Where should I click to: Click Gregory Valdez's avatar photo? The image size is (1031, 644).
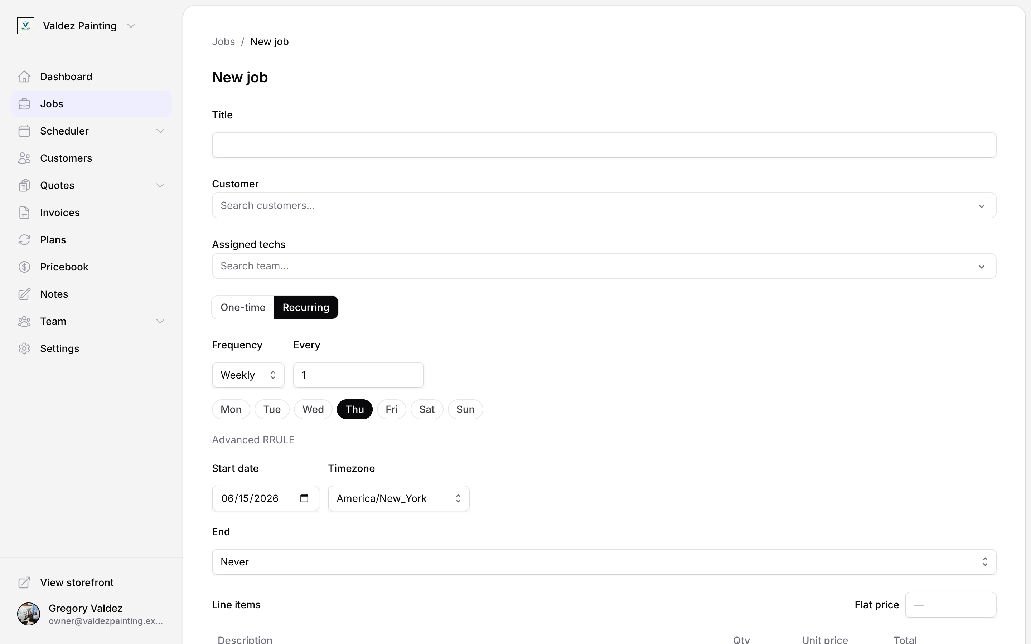coord(29,614)
